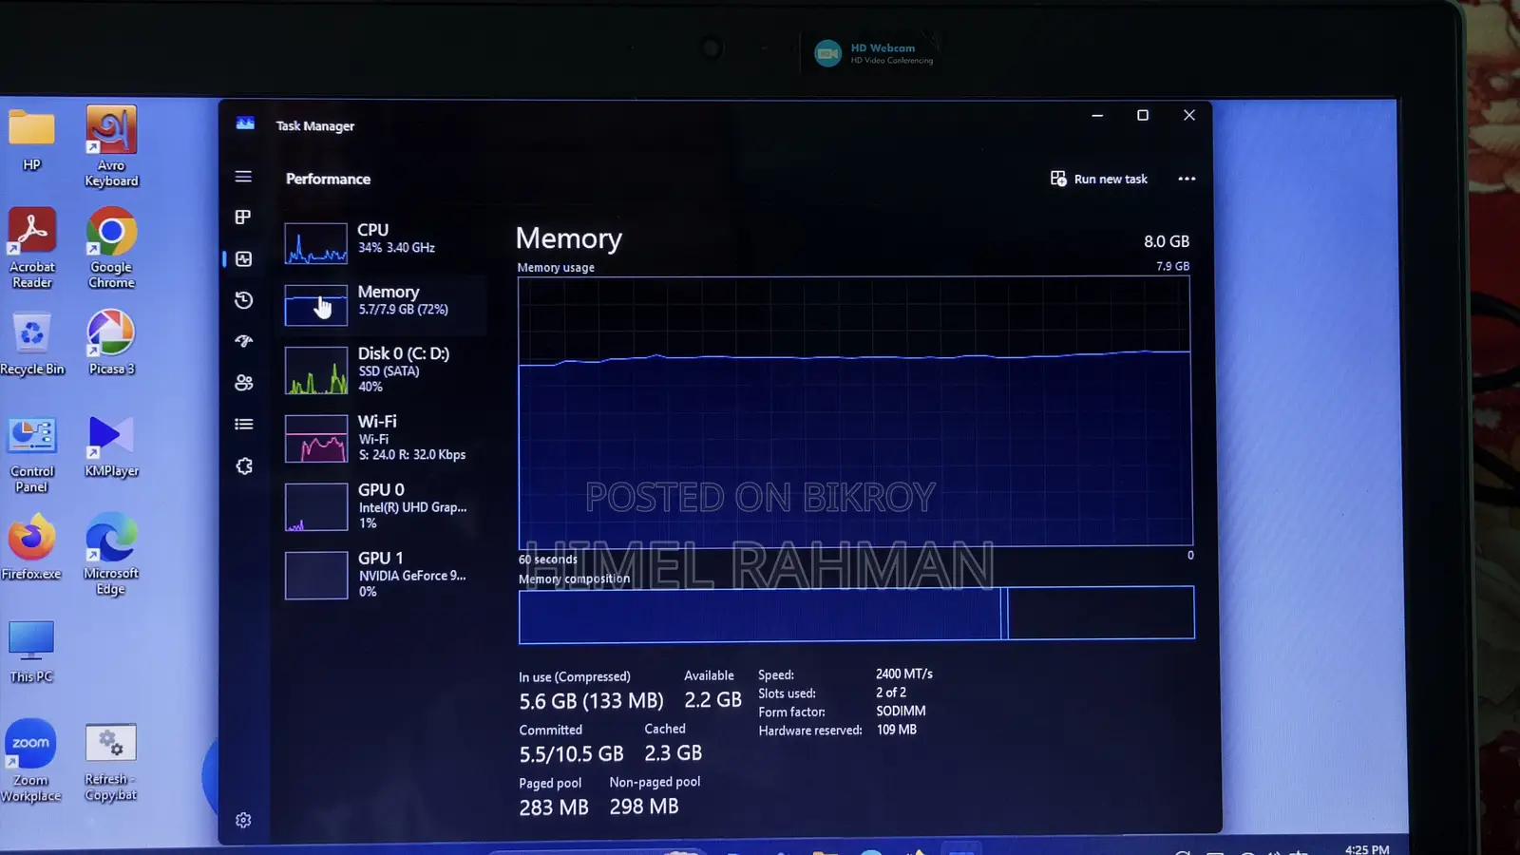Click the 4:25 PM taskbar clock
Image resolution: width=1520 pixels, height=855 pixels.
pyautogui.click(x=1367, y=849)
